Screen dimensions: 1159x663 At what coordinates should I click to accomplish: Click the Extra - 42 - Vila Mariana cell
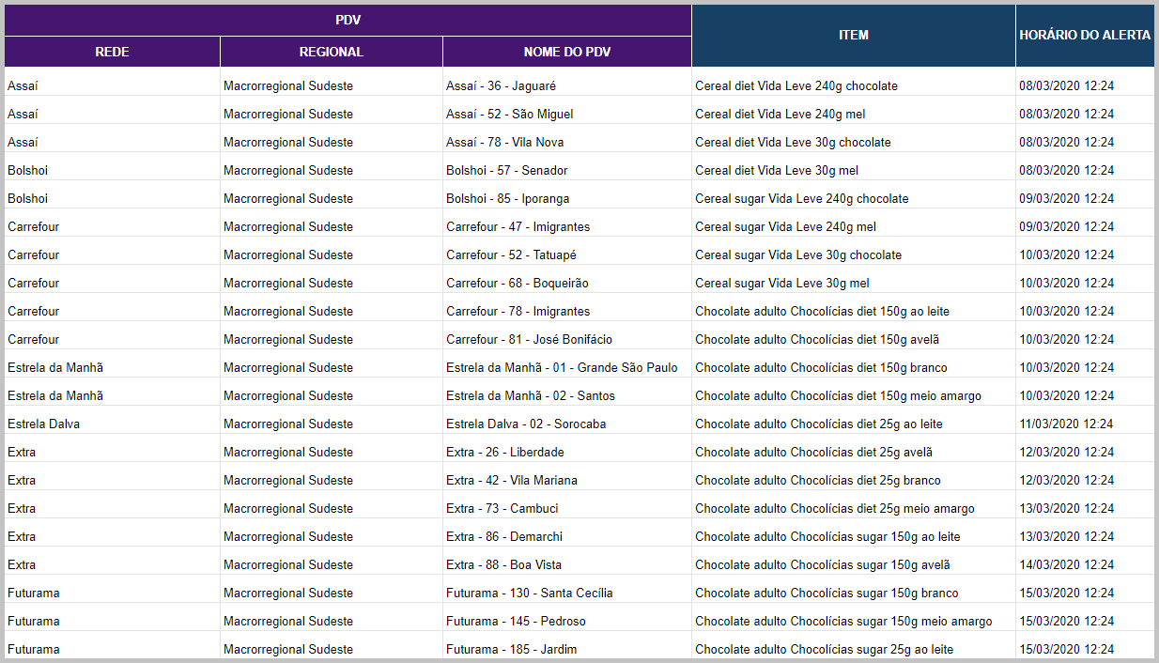511,480
